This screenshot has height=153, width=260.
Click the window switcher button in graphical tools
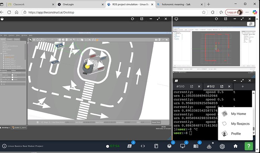tap(251, 24)
